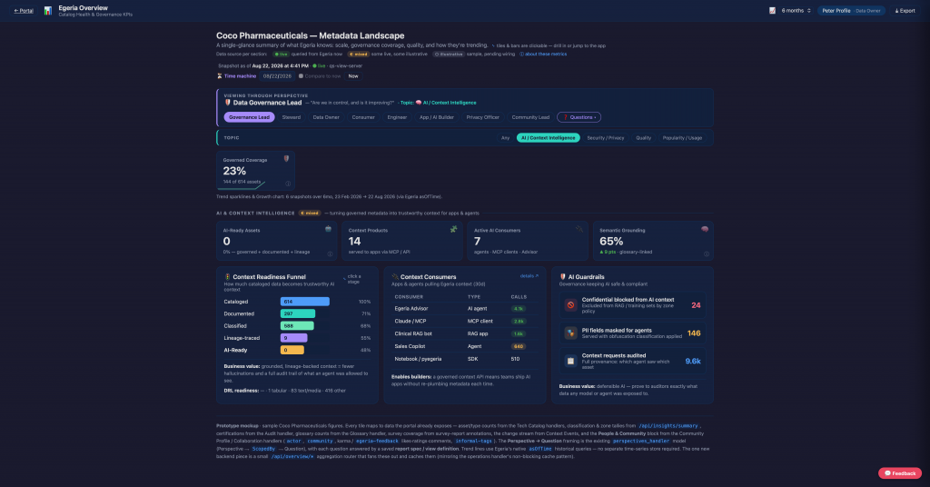Click the Cataloged bar in readiness funnel
Screen dimensions: 930x487
pyautogui.click(x=305, y=302)
